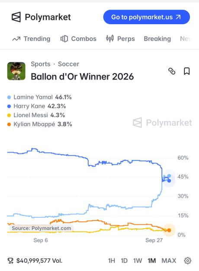Click the Kylian Mbappé endpoint marker on chart
This screenshot has height=271, width=199.
point(169,230)
